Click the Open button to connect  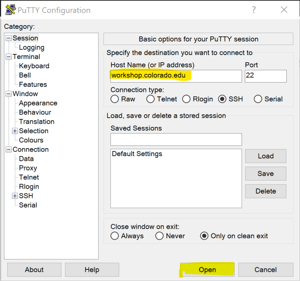207,269
